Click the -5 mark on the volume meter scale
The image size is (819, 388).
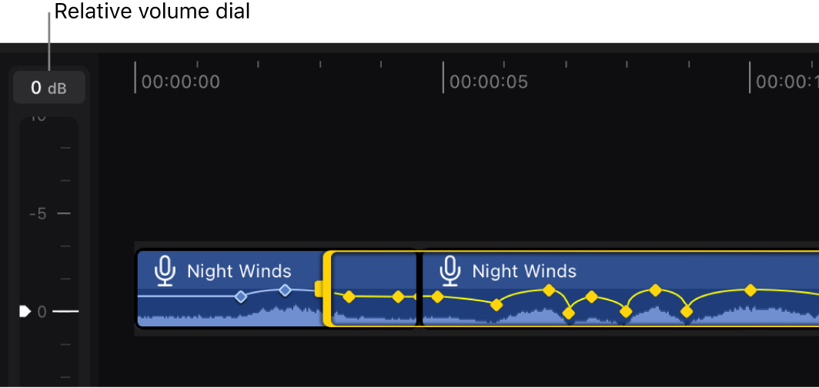click(x=38, y=213)
